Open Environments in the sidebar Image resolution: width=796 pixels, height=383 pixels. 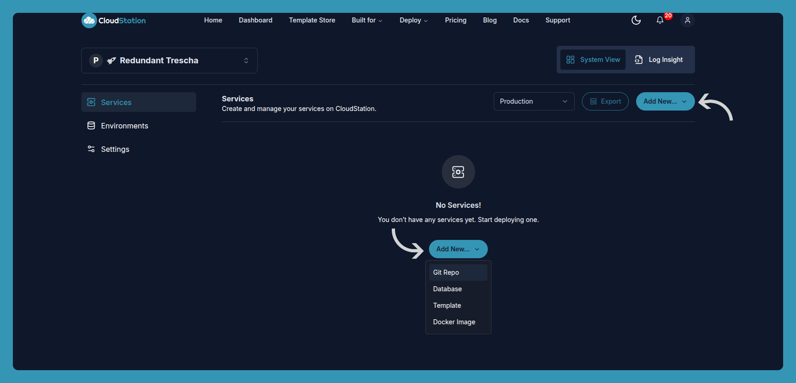[139, 126]
